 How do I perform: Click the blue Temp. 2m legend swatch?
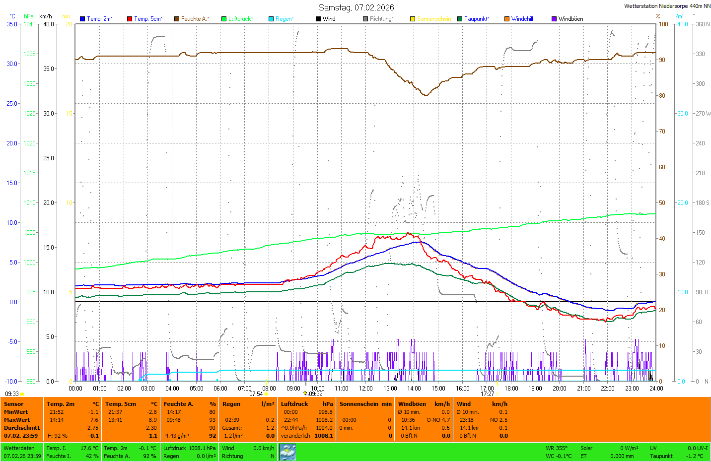coord(82,19)
